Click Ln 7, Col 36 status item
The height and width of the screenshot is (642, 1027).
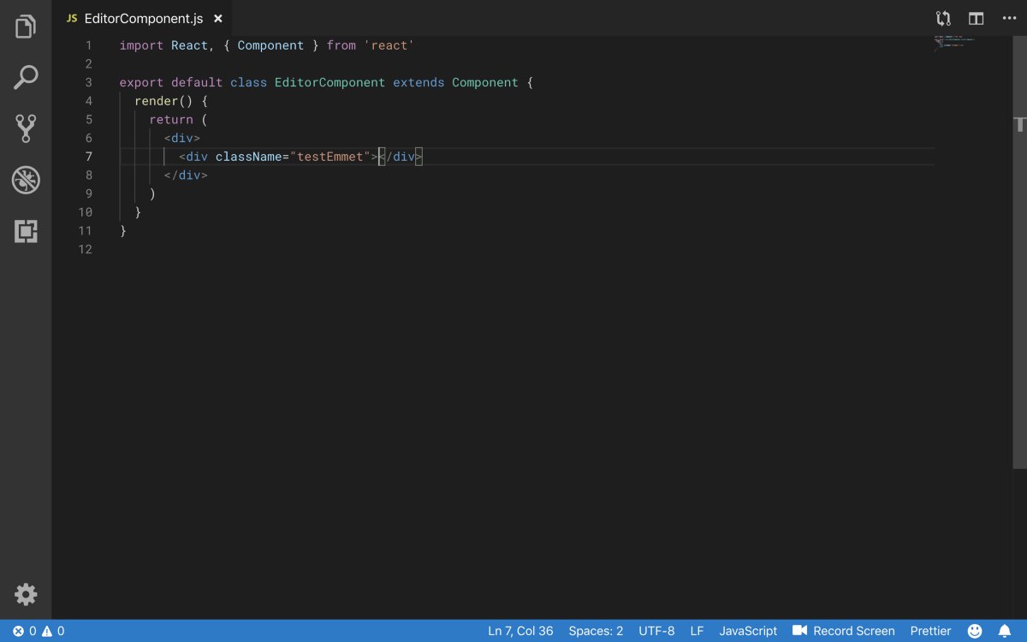tap(520, 631)
